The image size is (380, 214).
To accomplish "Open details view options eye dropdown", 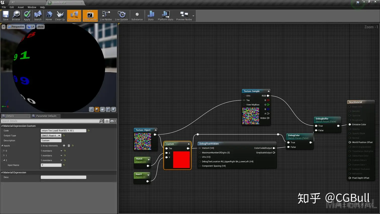I will click(113, 121).
